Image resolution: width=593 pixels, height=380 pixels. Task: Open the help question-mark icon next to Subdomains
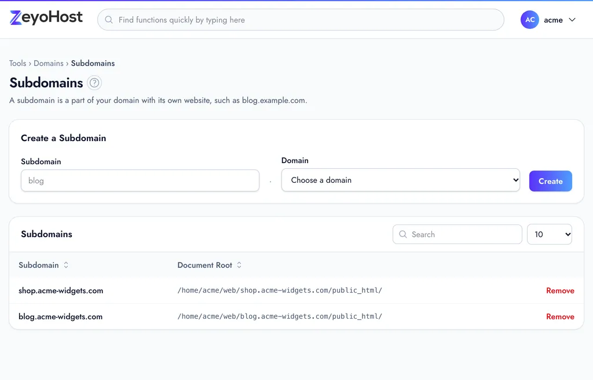click(94, 83)
